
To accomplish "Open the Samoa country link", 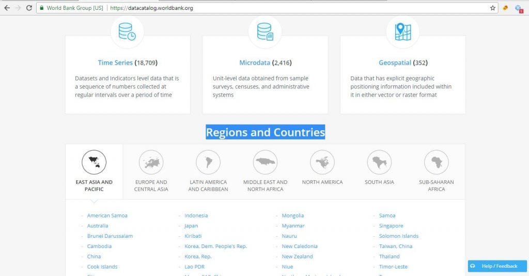I will coord(387,216).
